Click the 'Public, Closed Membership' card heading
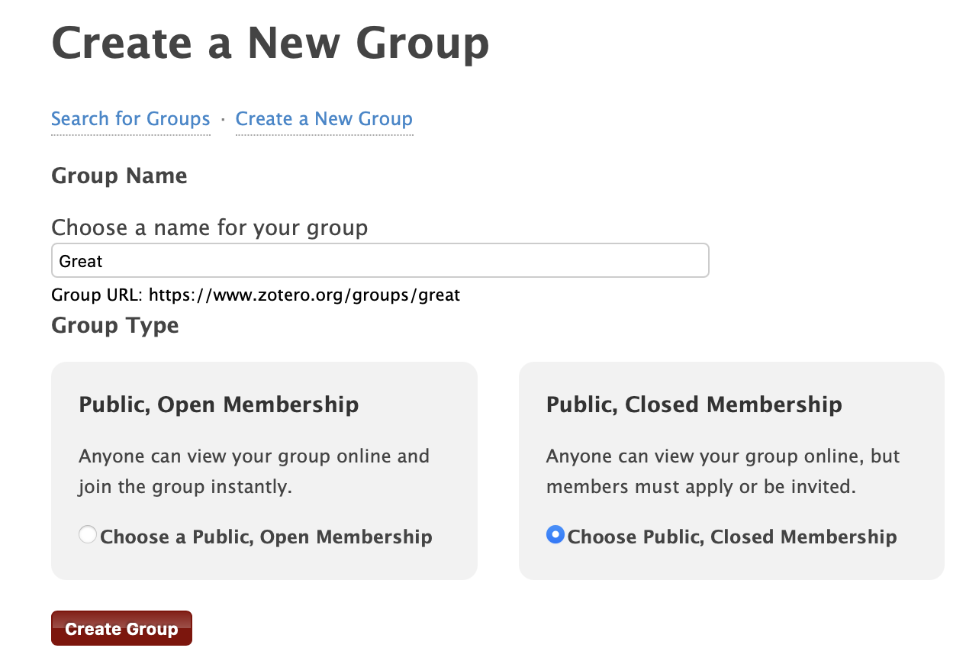The image size is (966, 664). coord(694,405)
